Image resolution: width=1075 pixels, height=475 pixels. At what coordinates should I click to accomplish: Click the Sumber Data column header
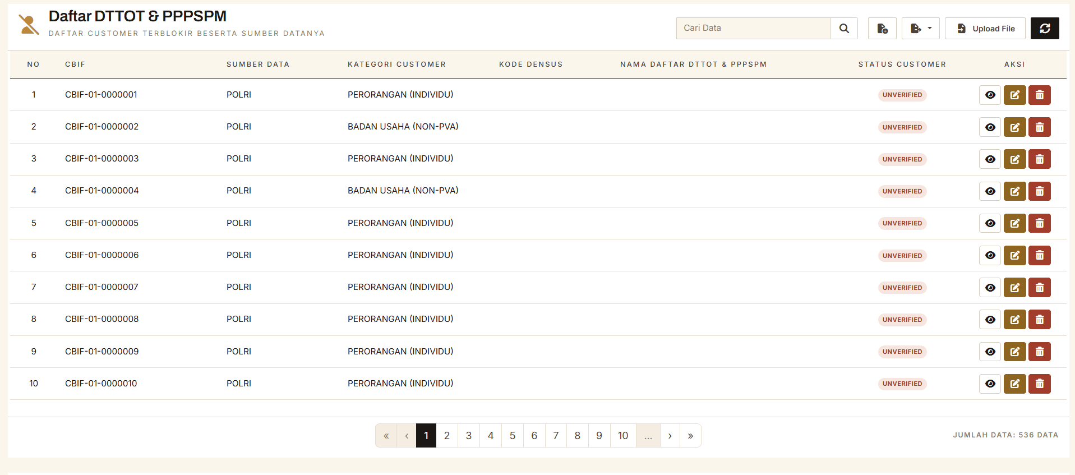pyautogui.click(x=258, y=64)
